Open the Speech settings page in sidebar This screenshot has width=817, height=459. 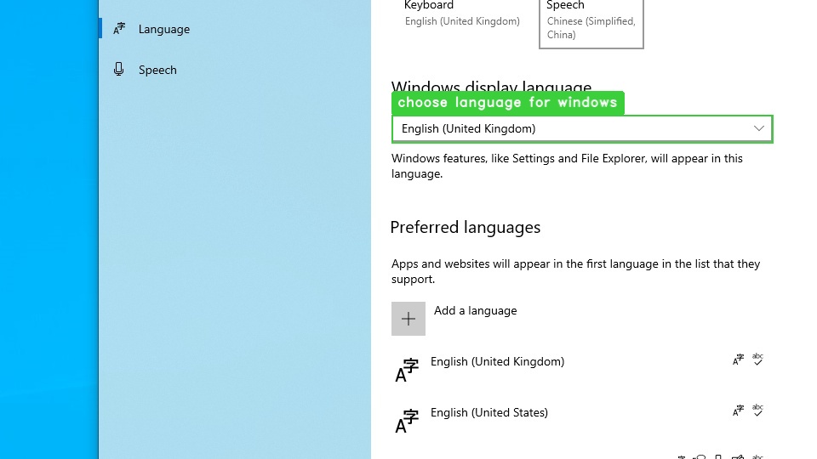235,70
